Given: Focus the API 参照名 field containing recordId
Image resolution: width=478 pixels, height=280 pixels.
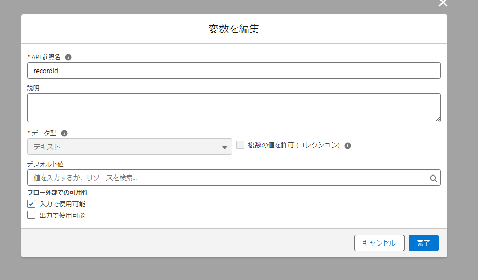Looking at the screenshot, I should point(234,71).
